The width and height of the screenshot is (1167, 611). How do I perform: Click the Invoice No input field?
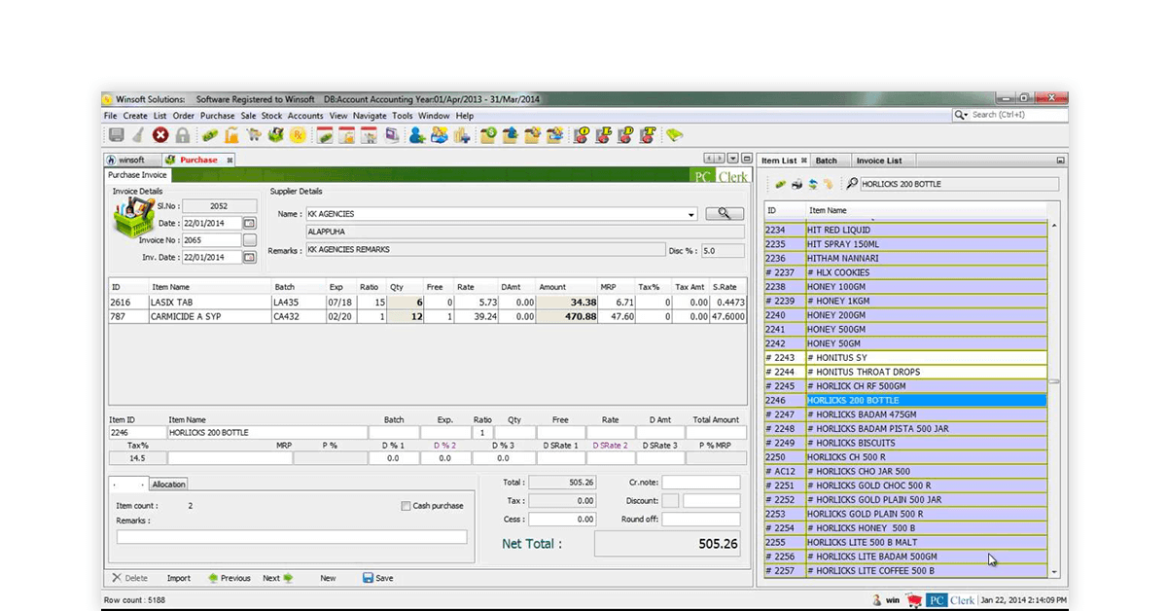(211, 240)
